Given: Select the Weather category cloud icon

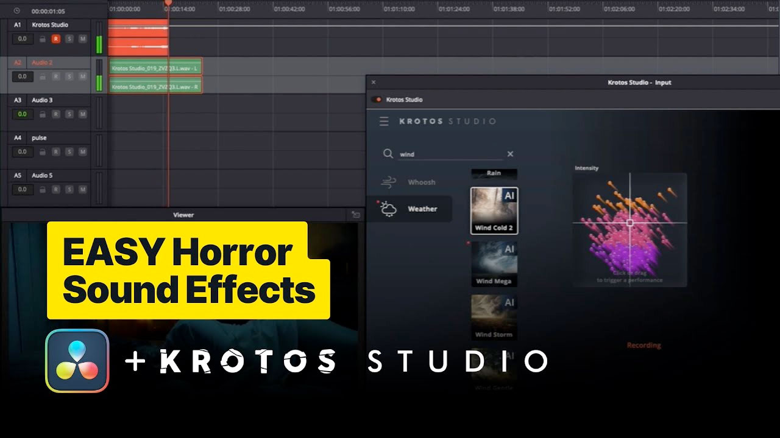Looking at the screenshot, I should (388, 209).
